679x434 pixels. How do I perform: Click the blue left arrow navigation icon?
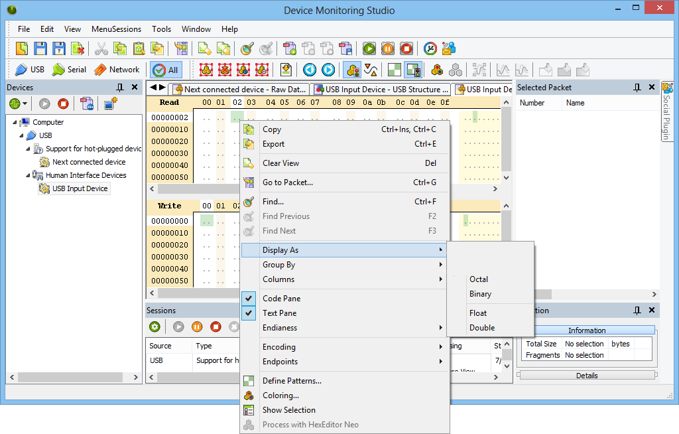pos(310,70)
